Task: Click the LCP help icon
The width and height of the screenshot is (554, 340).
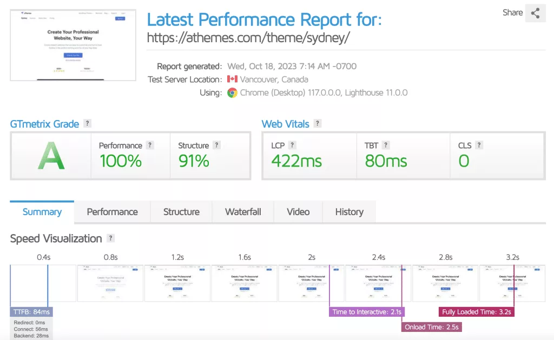Action: [x=292, y=145]
